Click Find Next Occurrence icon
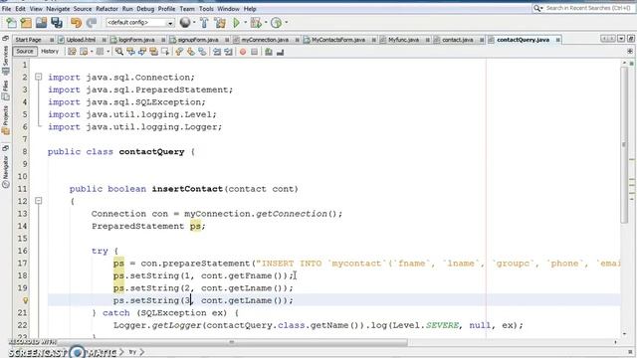Viewport: 637px width, 358px height. pos(141,52)
